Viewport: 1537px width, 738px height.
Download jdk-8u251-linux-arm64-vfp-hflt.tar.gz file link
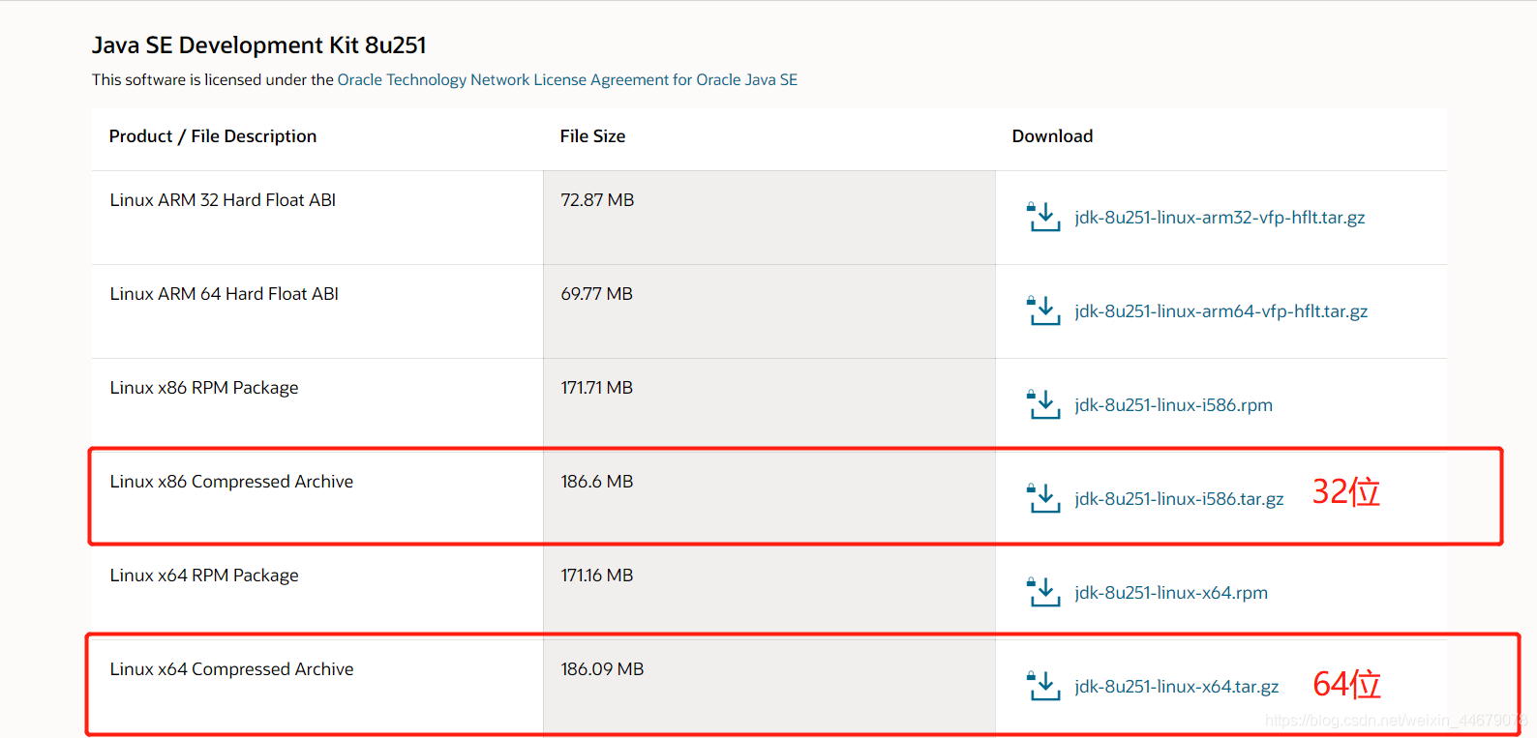1221,311
